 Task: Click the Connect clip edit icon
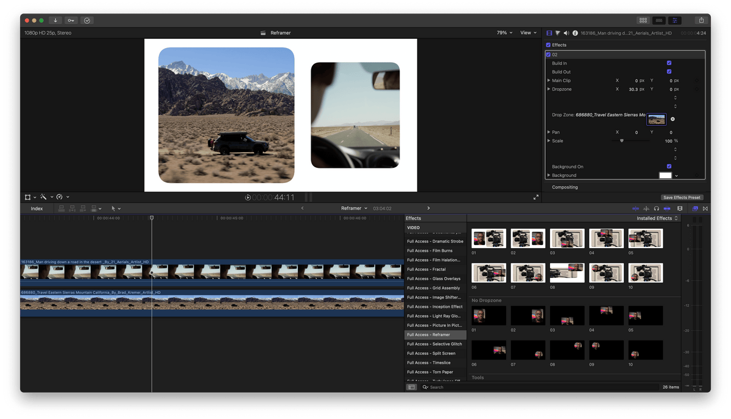pos(62,209)
